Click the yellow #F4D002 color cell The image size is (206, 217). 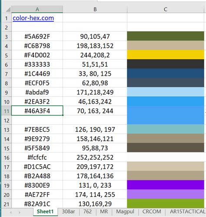pos(166,54)
